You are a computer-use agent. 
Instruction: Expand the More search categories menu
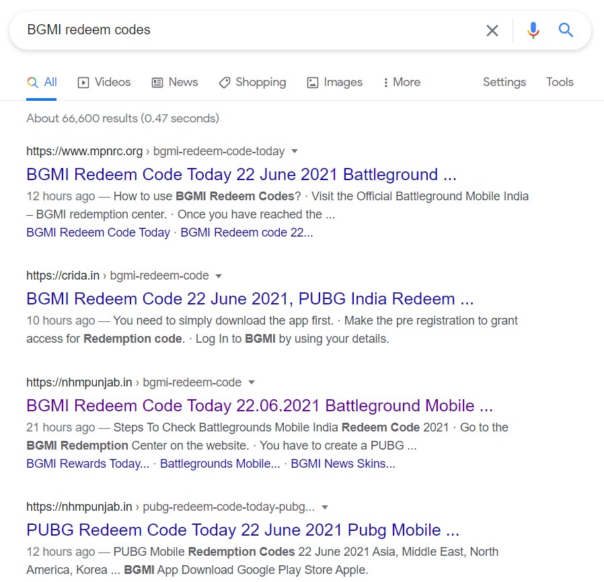point(402,82)
